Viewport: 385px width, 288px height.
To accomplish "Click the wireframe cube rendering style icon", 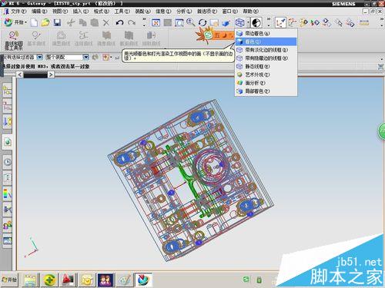I will pos(240,23).
